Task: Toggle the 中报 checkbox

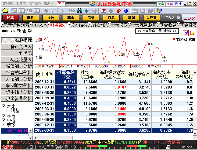Action: coord(3,120)
